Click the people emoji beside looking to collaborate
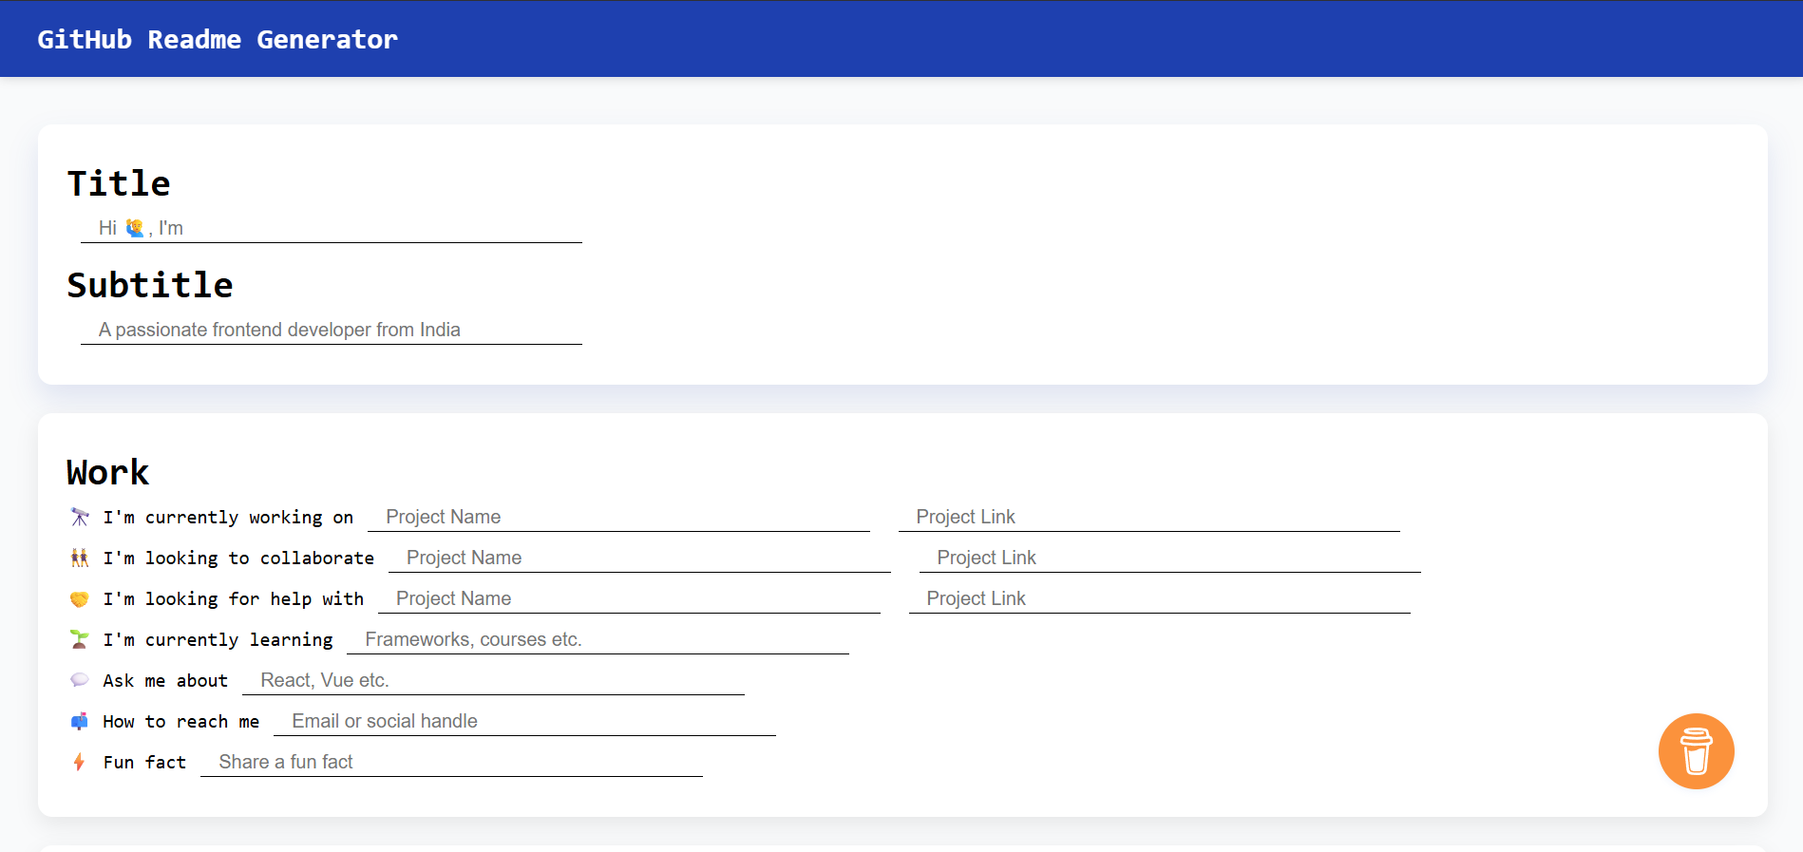This screenshot has width=1803, height=852. click(80, 558)
